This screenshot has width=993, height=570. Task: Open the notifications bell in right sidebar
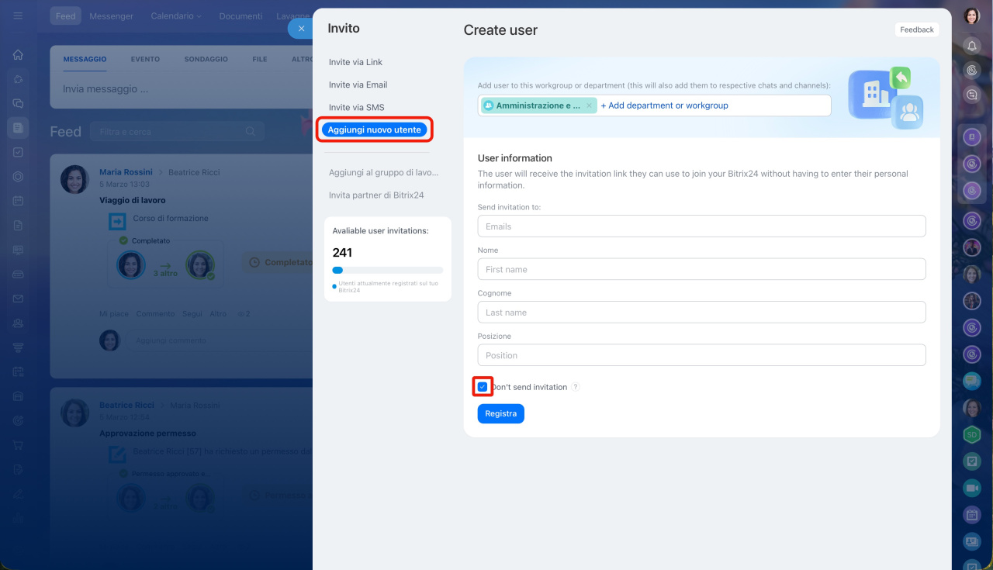click(x=972, y=47)
